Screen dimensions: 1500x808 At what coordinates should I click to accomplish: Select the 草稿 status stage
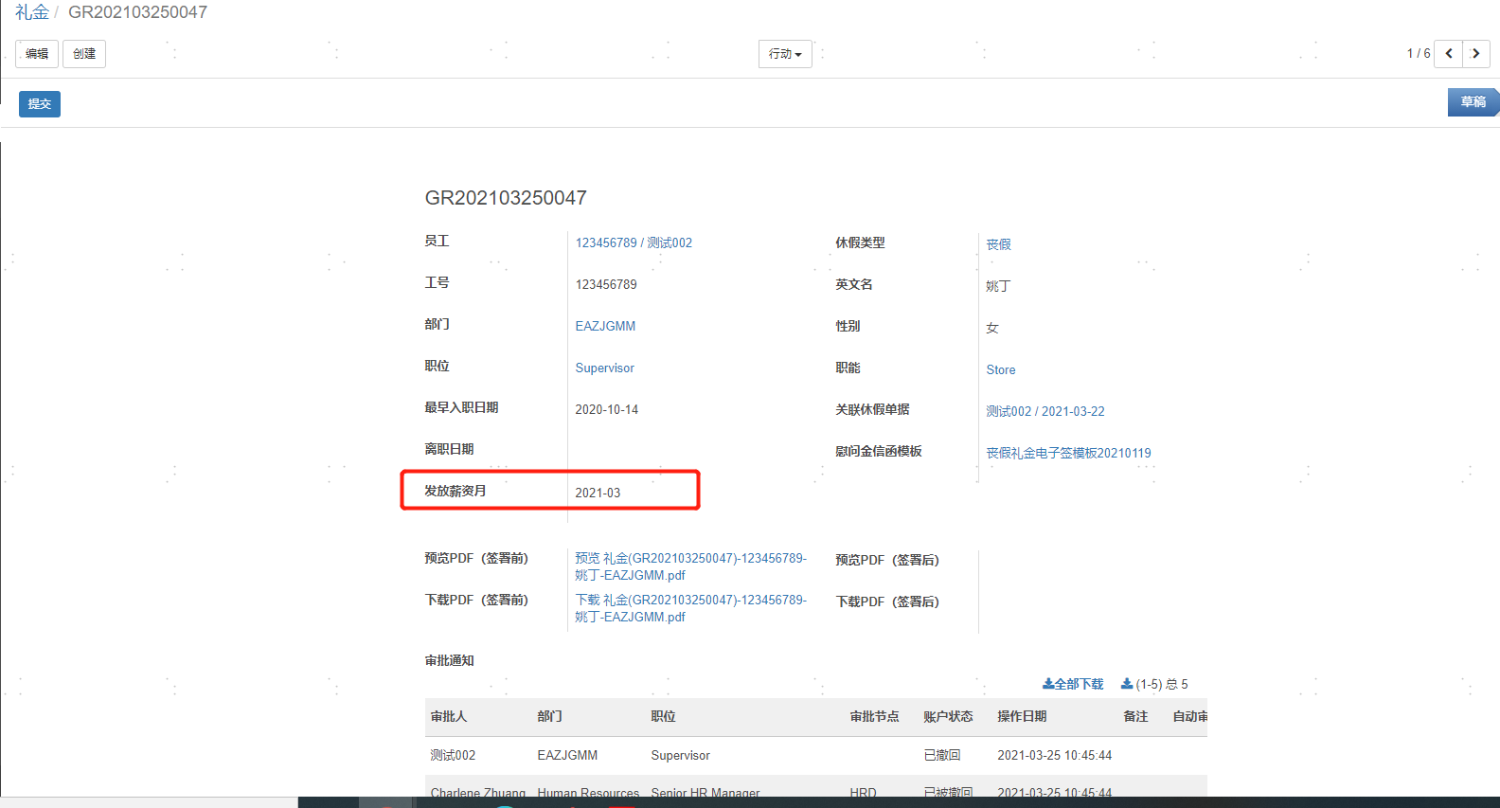coord(1472,102)
